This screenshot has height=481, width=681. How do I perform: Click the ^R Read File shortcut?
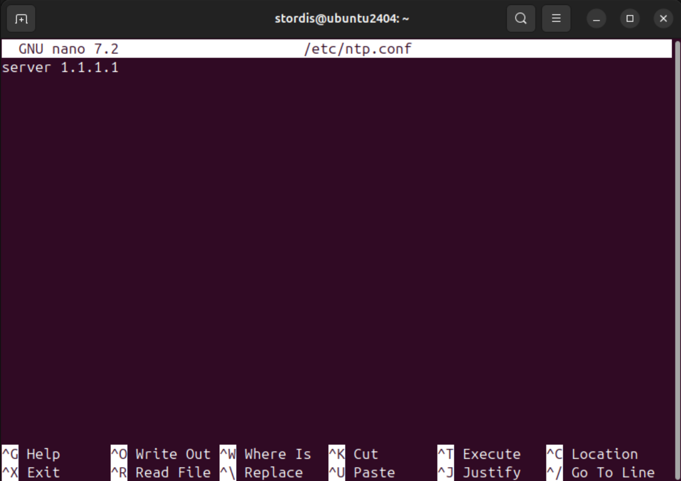point(161,473)
